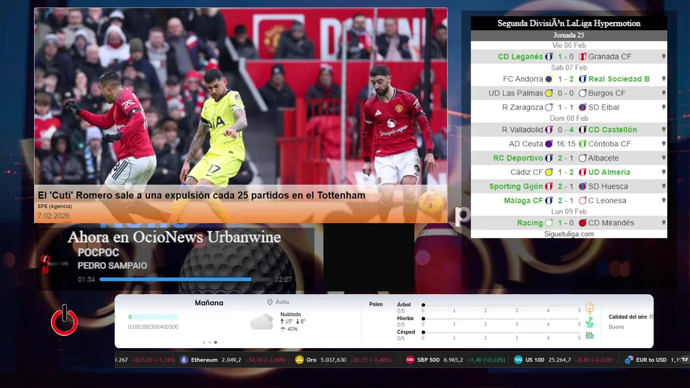The image size is (690, 388).
Task: Click the map pin on R Valladolid row
Action: pos(664,129)
